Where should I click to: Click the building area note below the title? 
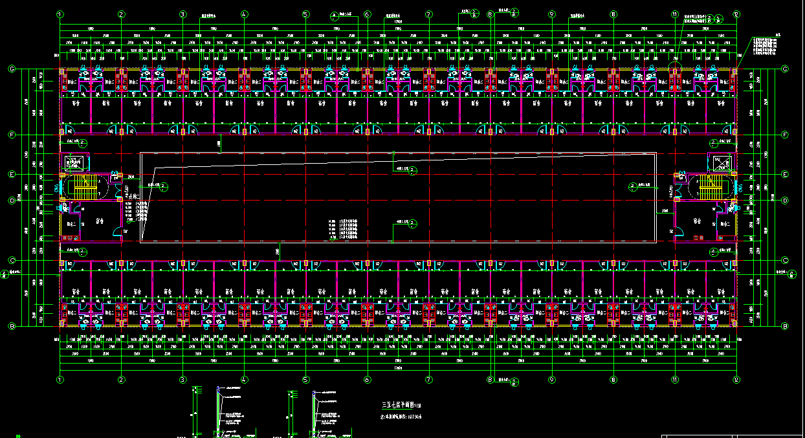pyautogui.click(x=401, y=416)
